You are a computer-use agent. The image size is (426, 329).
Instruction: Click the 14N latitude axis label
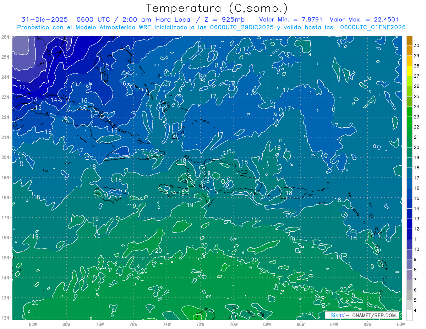[5, 278]
